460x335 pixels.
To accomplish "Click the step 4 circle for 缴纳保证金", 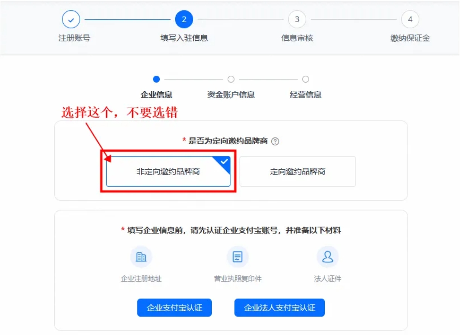I will [410, 20].
